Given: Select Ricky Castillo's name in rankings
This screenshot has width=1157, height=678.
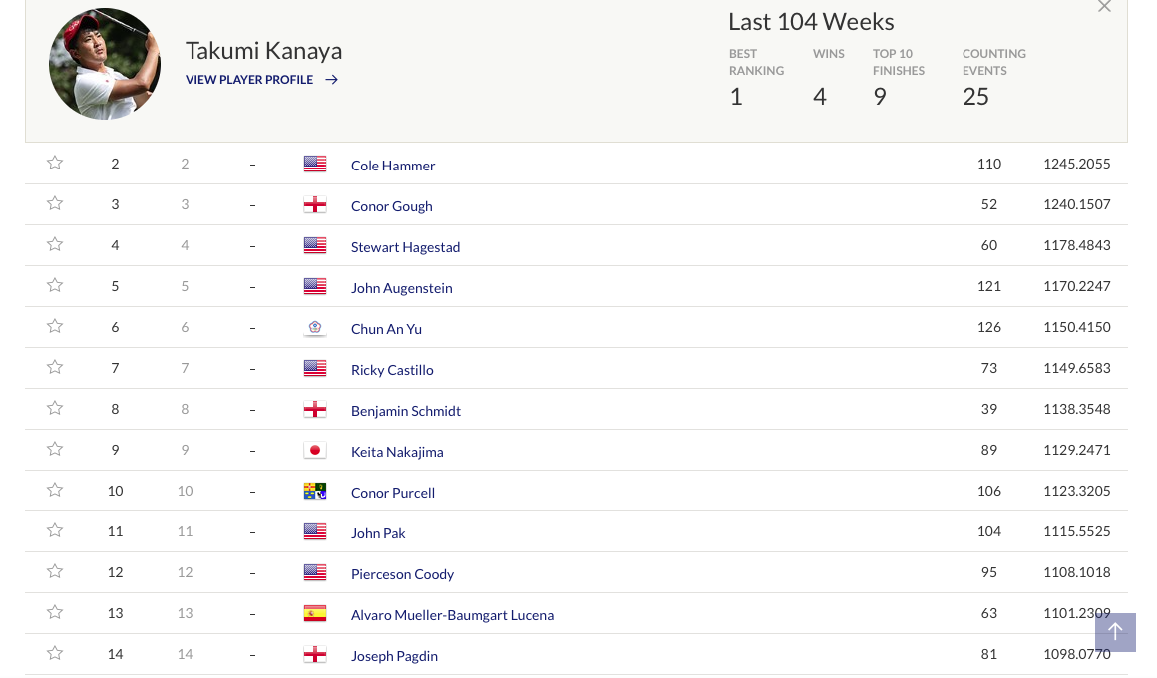Looking at the screenshot, I should [392, 370].
